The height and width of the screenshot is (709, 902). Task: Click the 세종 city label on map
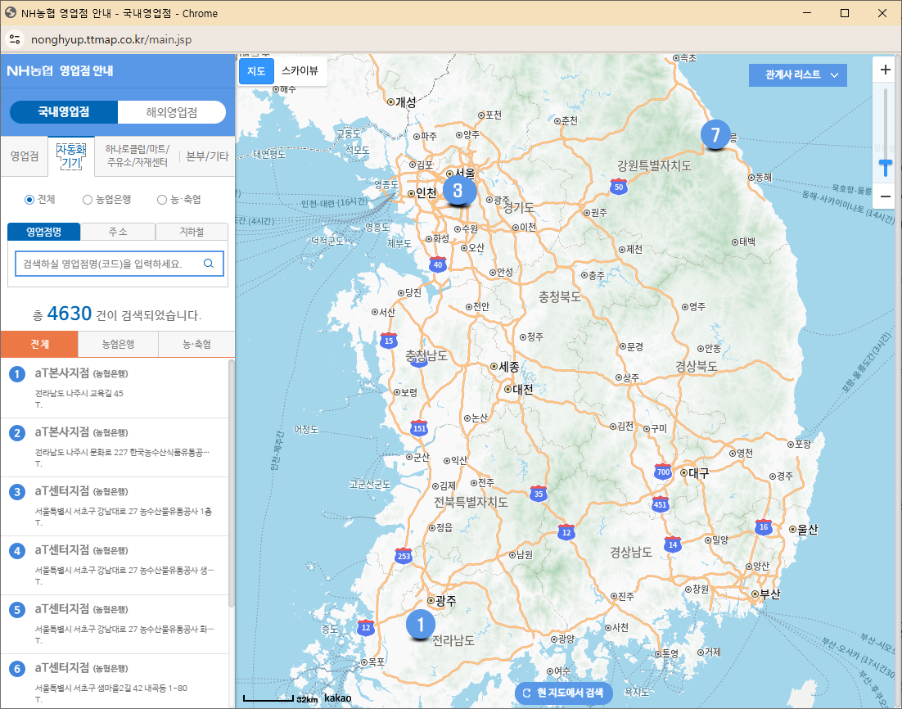(x=508, y=366)
